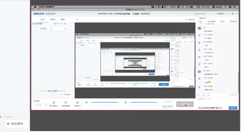Move layer down with the down arrow icon
Screen dimensions: 241x135
click(61, 24)
